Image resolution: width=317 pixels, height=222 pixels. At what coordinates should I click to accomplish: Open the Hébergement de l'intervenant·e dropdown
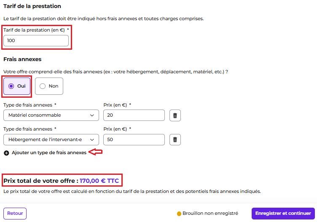click(x=51, y=139)
